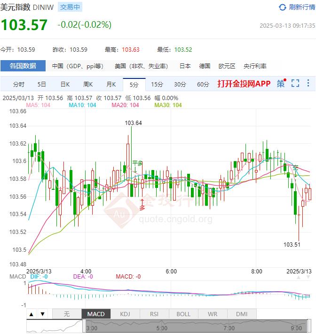Click the 最高 103.63 value

[x=131, y=50]
